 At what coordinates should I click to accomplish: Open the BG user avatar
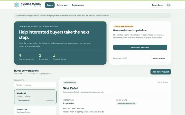[x=168, y=5]
